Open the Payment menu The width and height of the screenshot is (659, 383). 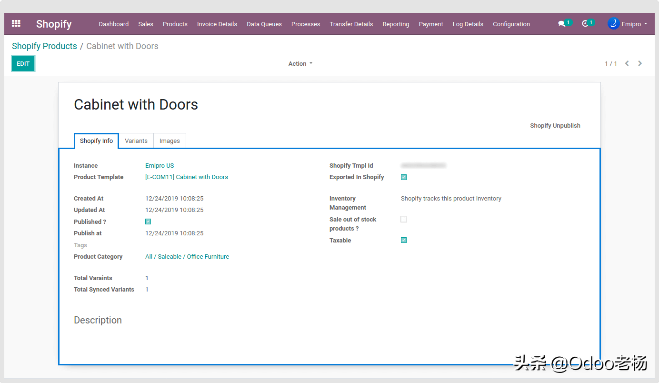(431, 24)
